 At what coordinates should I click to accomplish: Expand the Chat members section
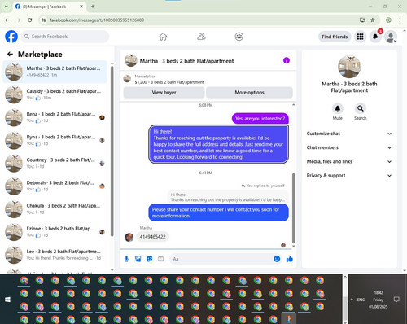(x=349, y=147)
